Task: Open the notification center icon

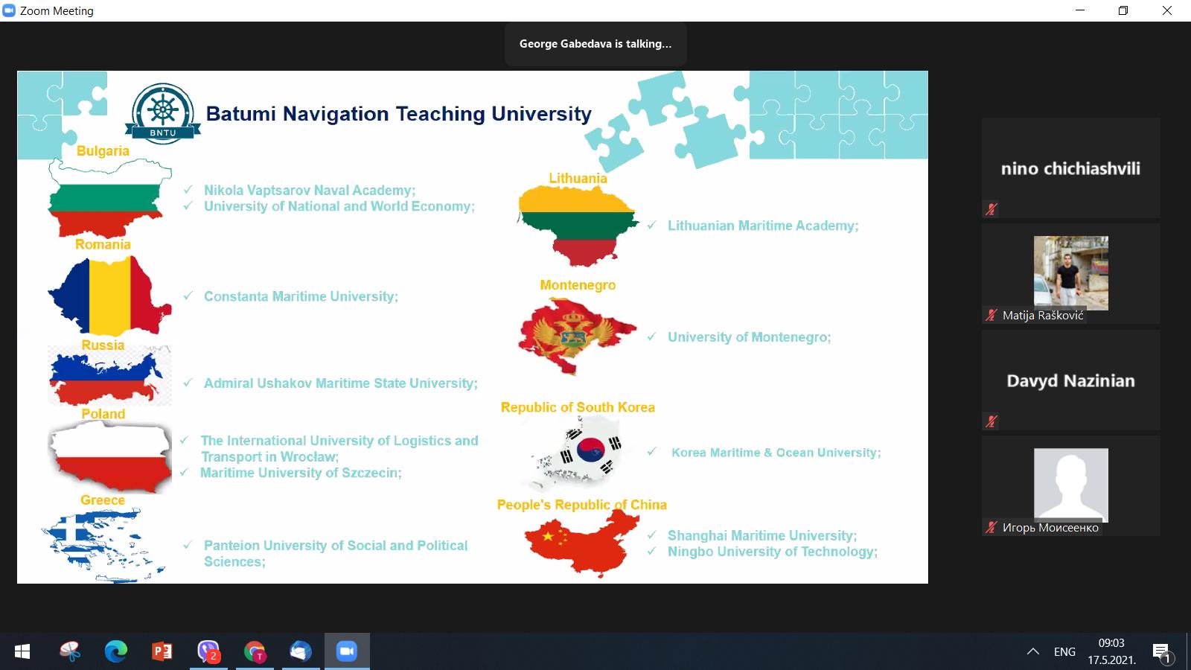Action: tap(1162, 653)
